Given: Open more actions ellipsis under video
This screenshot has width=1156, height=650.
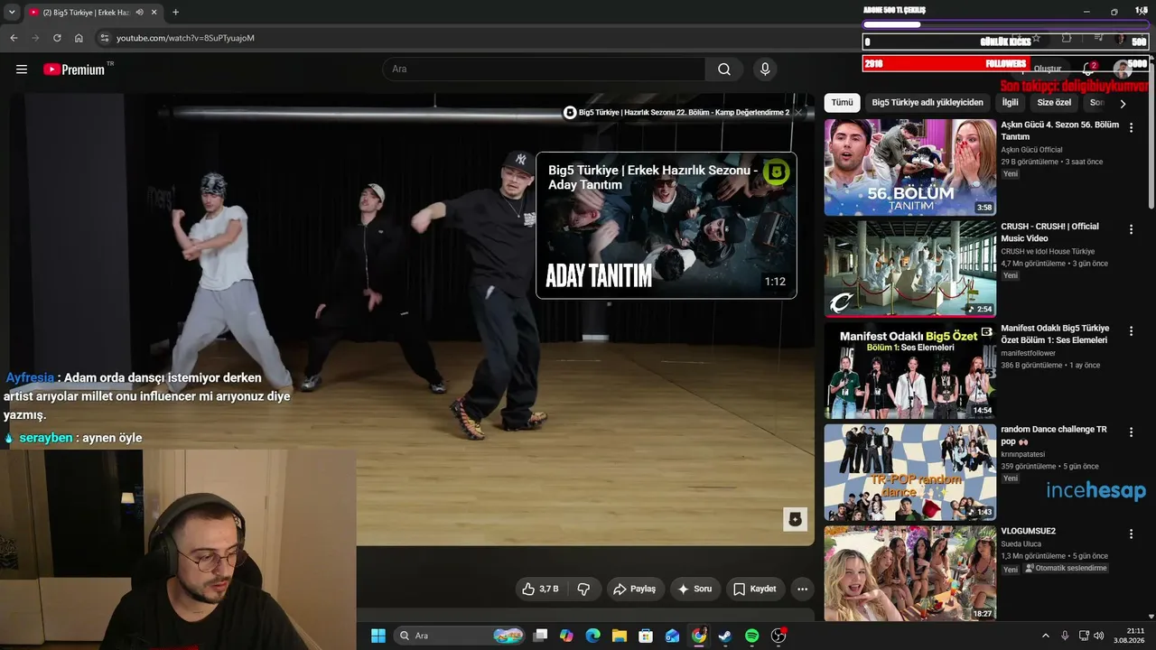Looking at the screenshot, I should [x=802, y=589].
